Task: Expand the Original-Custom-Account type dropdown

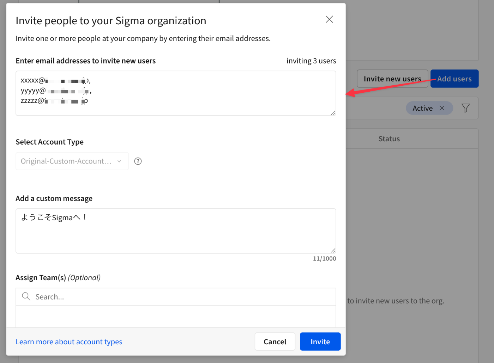Action: pos(72,161)
